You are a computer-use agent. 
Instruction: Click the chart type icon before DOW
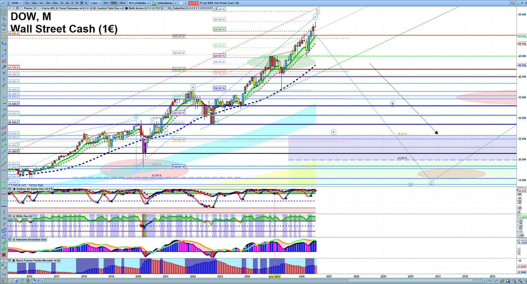pos(3,3)
